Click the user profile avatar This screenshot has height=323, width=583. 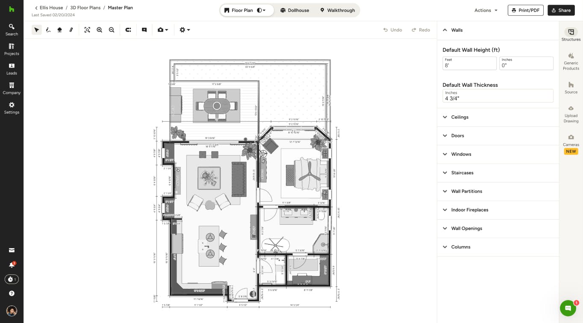point(12,311)
